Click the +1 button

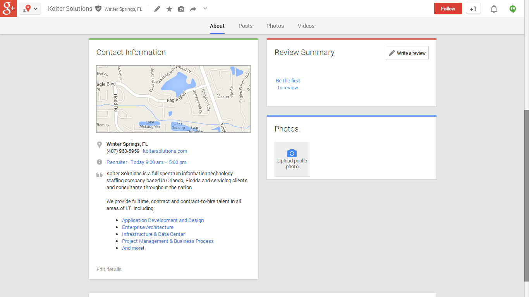473,9
